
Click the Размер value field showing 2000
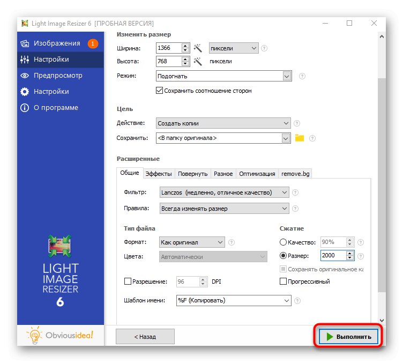pyautogui.click(x=333, y=256)
